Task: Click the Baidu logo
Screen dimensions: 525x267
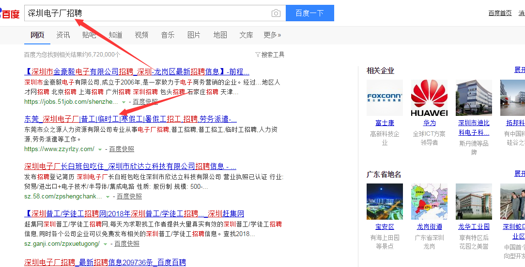Action: [10, 14]
